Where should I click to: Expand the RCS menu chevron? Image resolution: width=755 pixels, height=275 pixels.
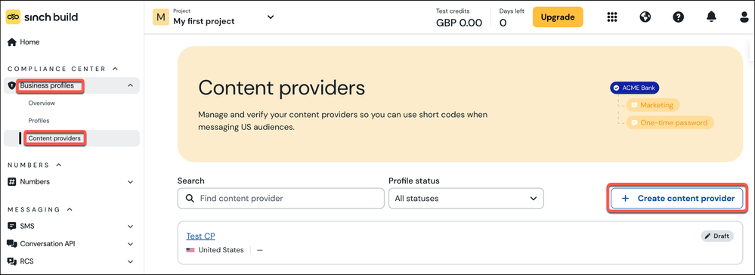tap(130, 261)
